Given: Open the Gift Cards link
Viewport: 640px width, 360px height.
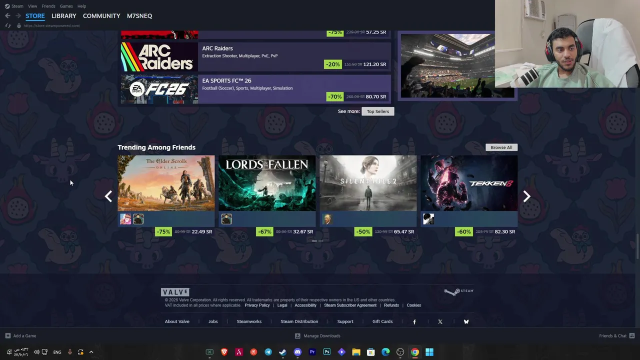Looking at the screenshot, I should pyautogui.click(x=382, y=321).
